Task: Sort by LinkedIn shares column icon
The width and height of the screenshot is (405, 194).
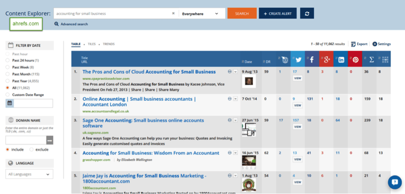Action: [x=341, y=60]
